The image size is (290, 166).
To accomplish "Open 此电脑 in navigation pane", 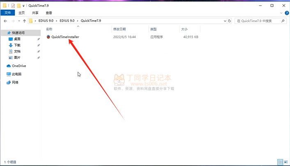I will (17, 74).
